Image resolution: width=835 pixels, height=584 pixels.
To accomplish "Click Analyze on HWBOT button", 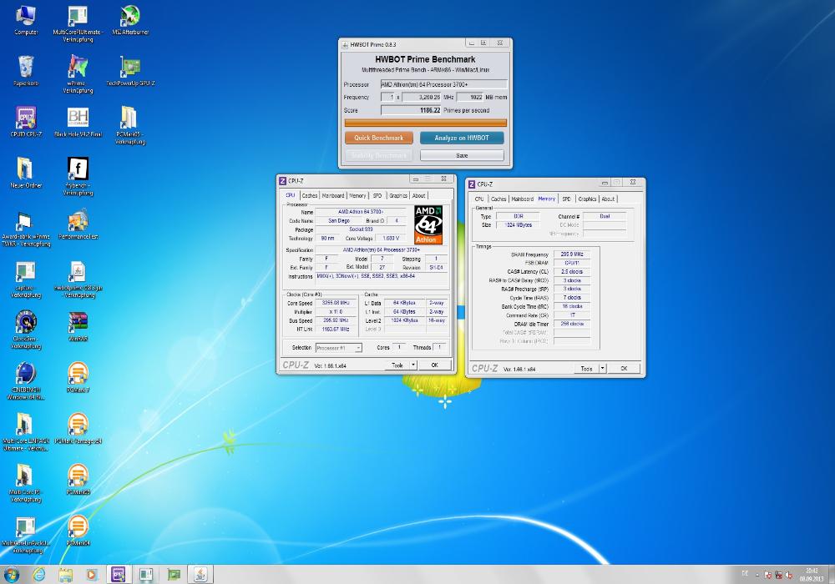I will [x=462, y=138].
